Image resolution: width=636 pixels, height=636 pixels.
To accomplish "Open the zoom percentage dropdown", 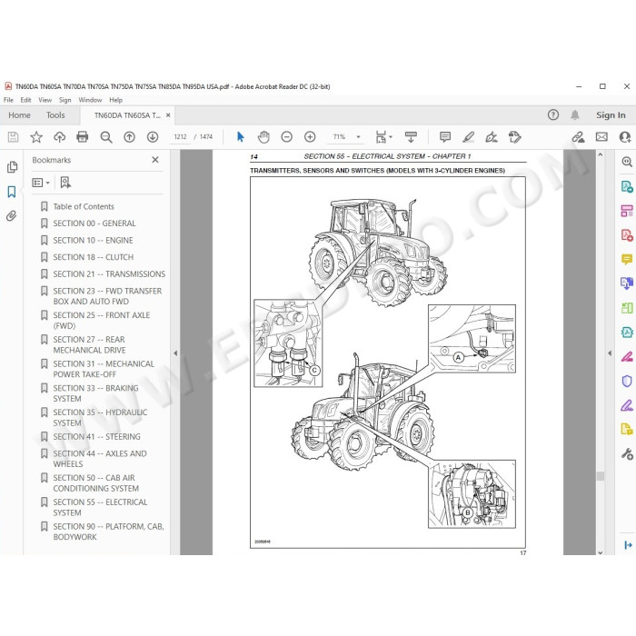I will [x=358, y=137].
